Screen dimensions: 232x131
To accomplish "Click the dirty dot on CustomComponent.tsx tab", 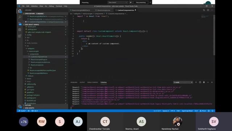I will [135, 10].
